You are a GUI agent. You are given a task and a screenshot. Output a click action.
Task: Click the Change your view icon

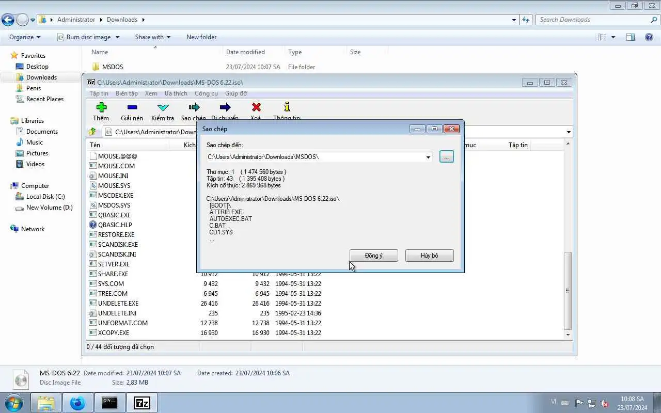602,37
